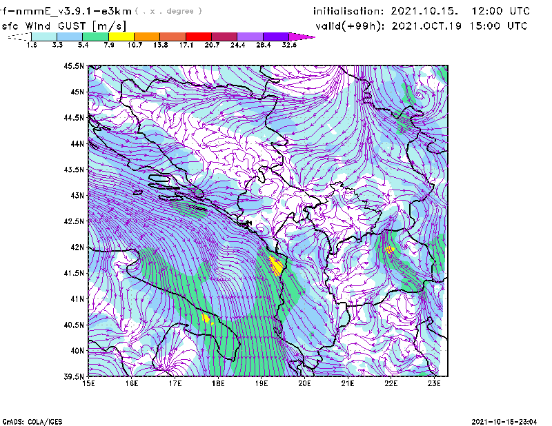Select the yellow legend color box
This screenshot has height=426, width=552.
(121, 37)
